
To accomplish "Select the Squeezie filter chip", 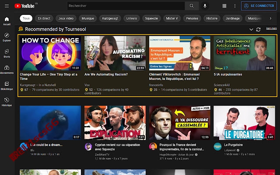I will pyautogui.click(x=151, y=18).
